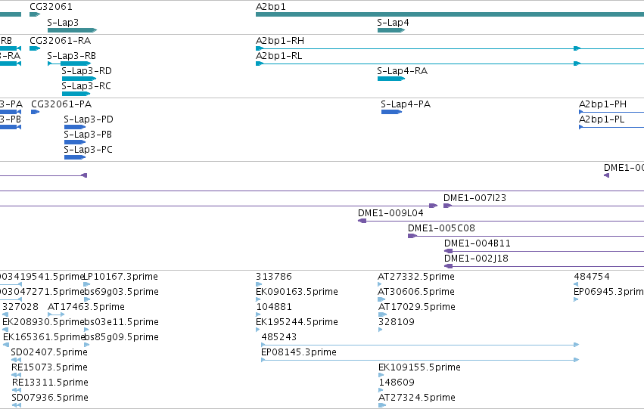Viewport: 644px width, 409px height.
Task: Select the 485243 EST span line
Action: click(x=420, y=345)
